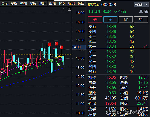Open the T0 trading icon

point(146,12)
